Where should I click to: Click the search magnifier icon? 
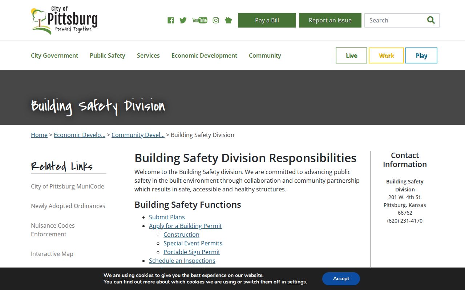[431, 20]
